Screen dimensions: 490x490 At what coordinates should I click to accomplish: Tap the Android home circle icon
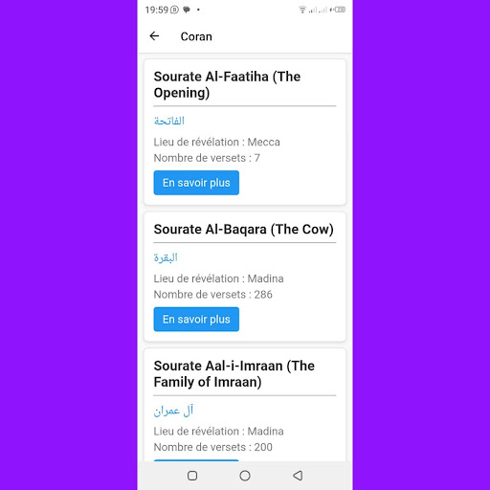(245, 476)
